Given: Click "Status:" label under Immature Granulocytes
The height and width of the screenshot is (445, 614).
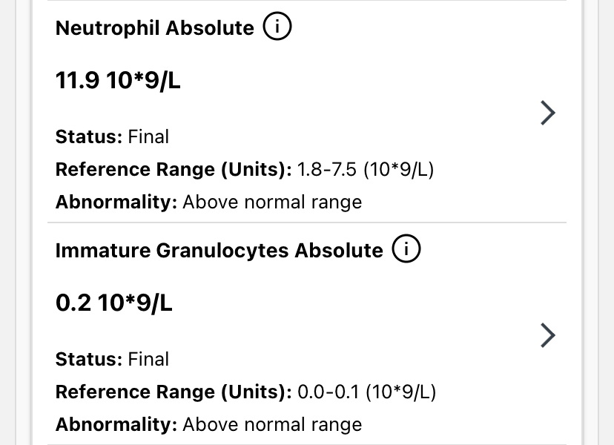Looking at the screenshot, I should pyautogui.click(x=89, y=360).
